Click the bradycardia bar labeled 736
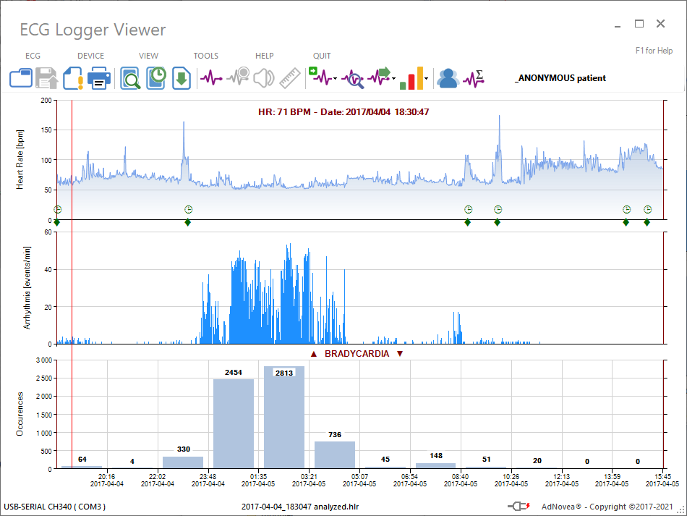 [335, 454]
